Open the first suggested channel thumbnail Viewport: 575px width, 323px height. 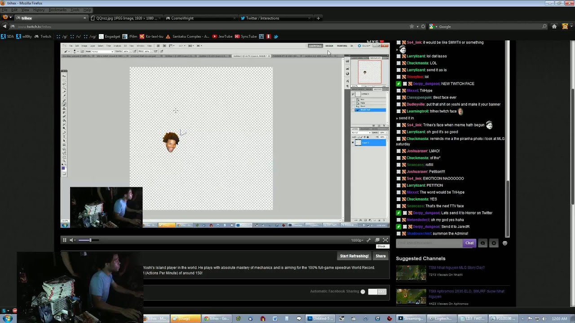tap(411, 273)
